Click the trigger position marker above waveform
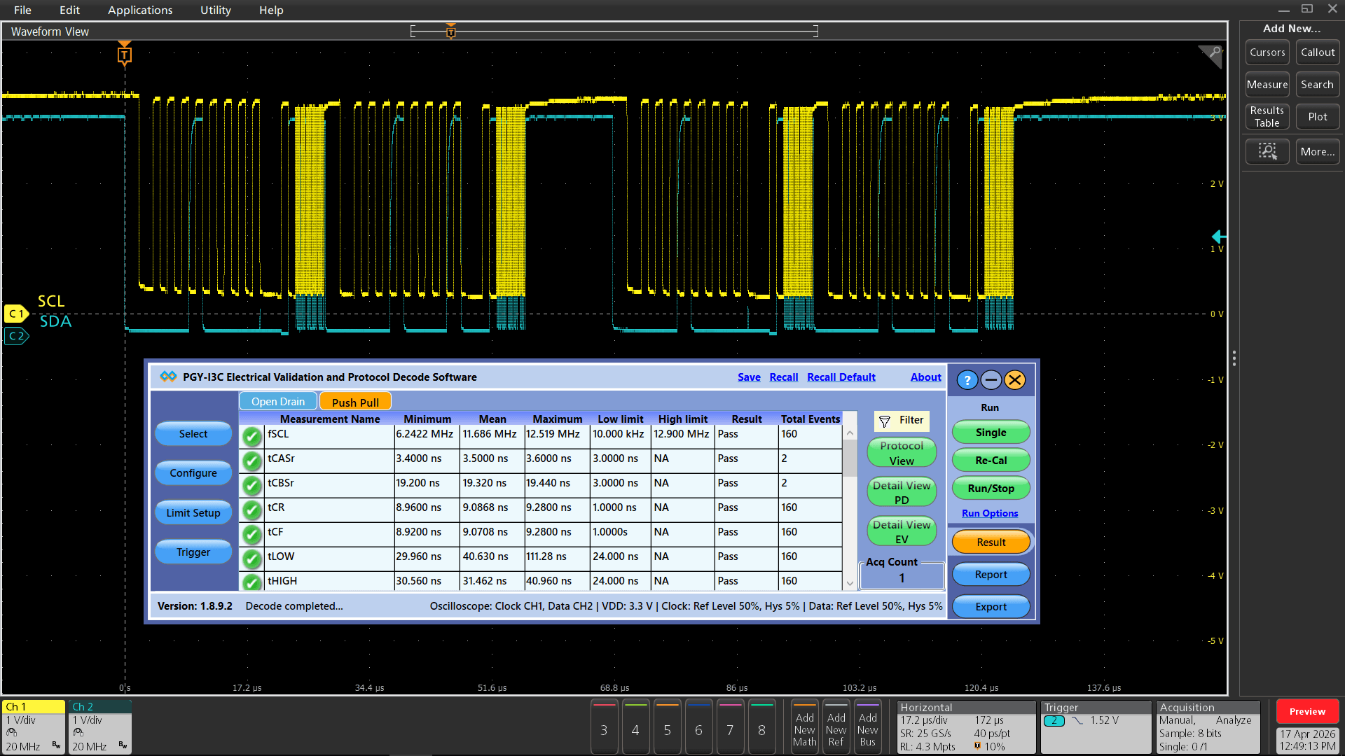Viewport: 1345px width, 756px height. pos(125,54)
